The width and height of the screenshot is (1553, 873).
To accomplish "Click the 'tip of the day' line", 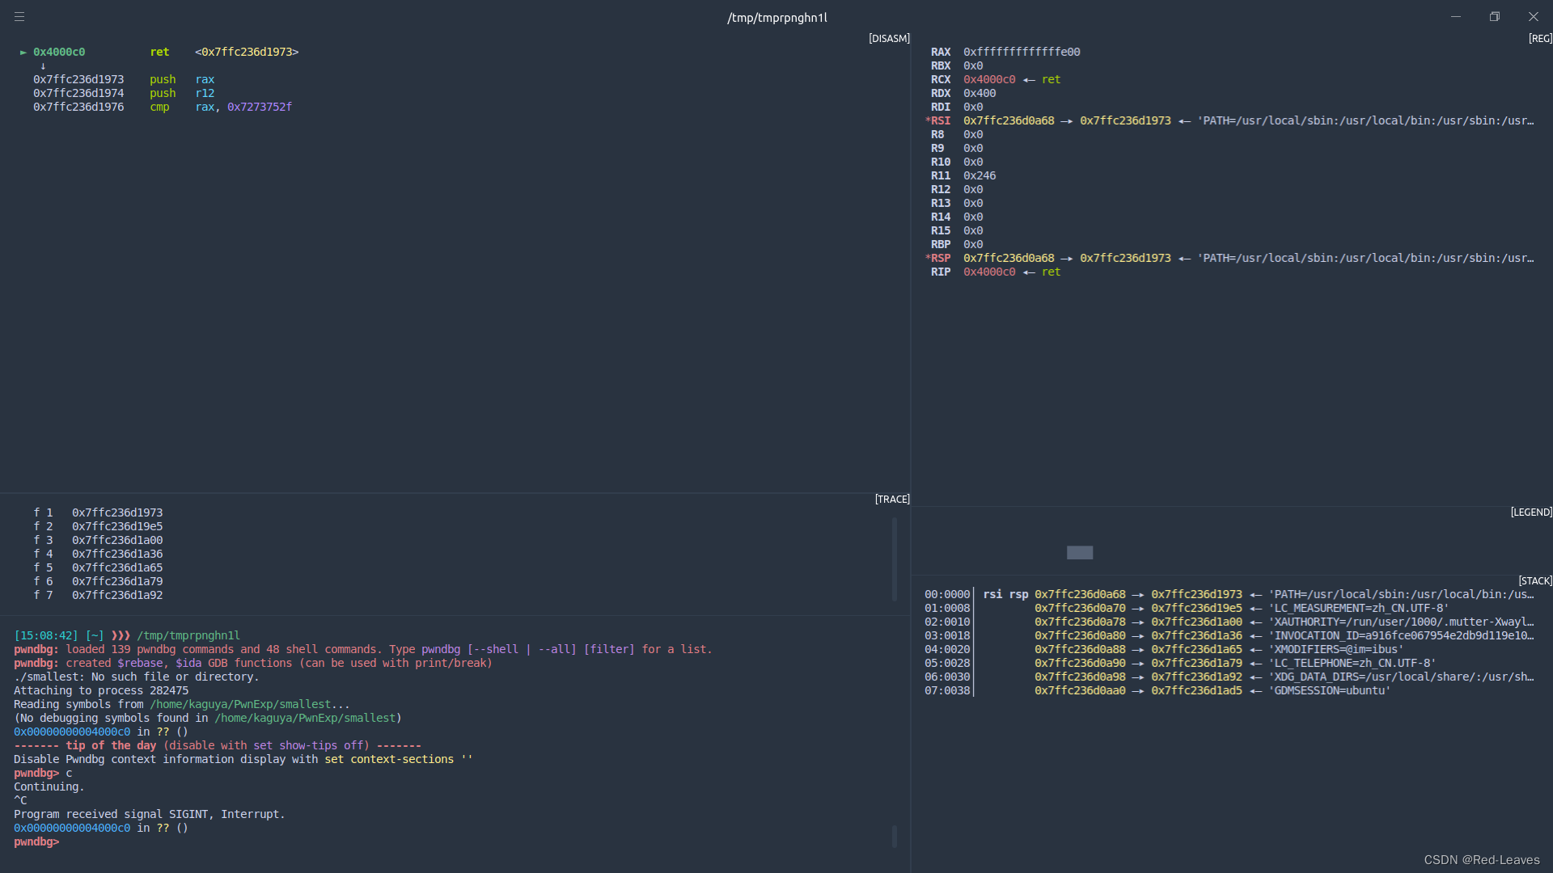I will point(218,745).
